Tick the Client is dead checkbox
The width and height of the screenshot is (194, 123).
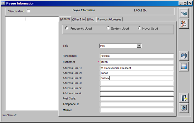[x=28, y=11]
